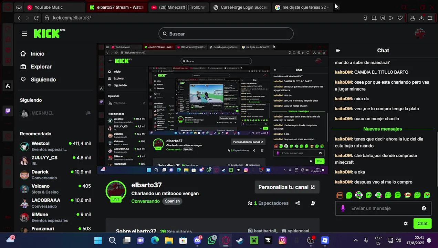Show hidden tray icons chevron
The height and width of the screenshot is (248, 438).
click(356, 240)
